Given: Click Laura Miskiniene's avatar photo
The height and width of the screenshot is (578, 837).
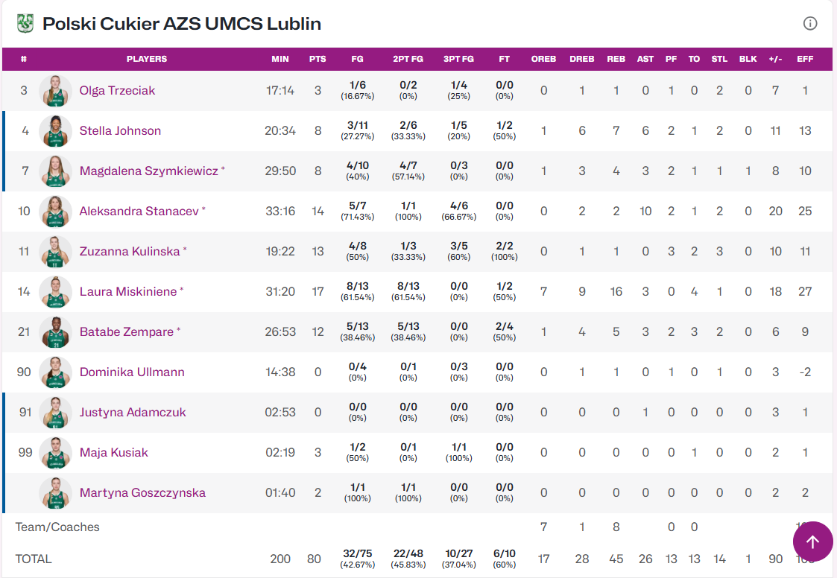Looking at the screenshot, I should pyautogui.click(x=55, y=291).
